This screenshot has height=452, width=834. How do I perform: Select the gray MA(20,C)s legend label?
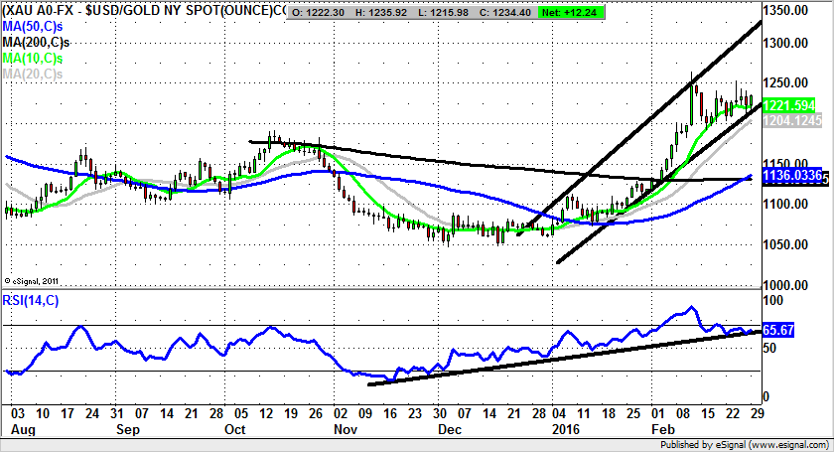33,74
